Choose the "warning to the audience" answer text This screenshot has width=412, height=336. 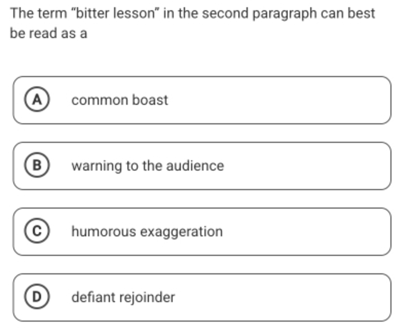pos(147,166)
